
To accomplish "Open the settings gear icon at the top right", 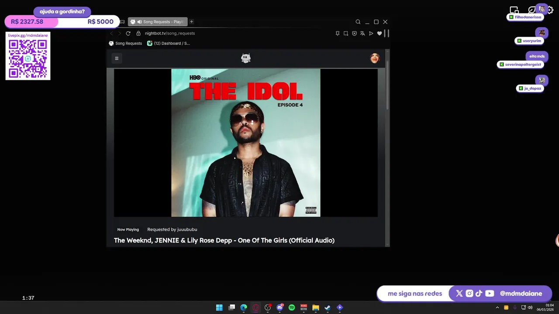I will click(x=550, y=10).
